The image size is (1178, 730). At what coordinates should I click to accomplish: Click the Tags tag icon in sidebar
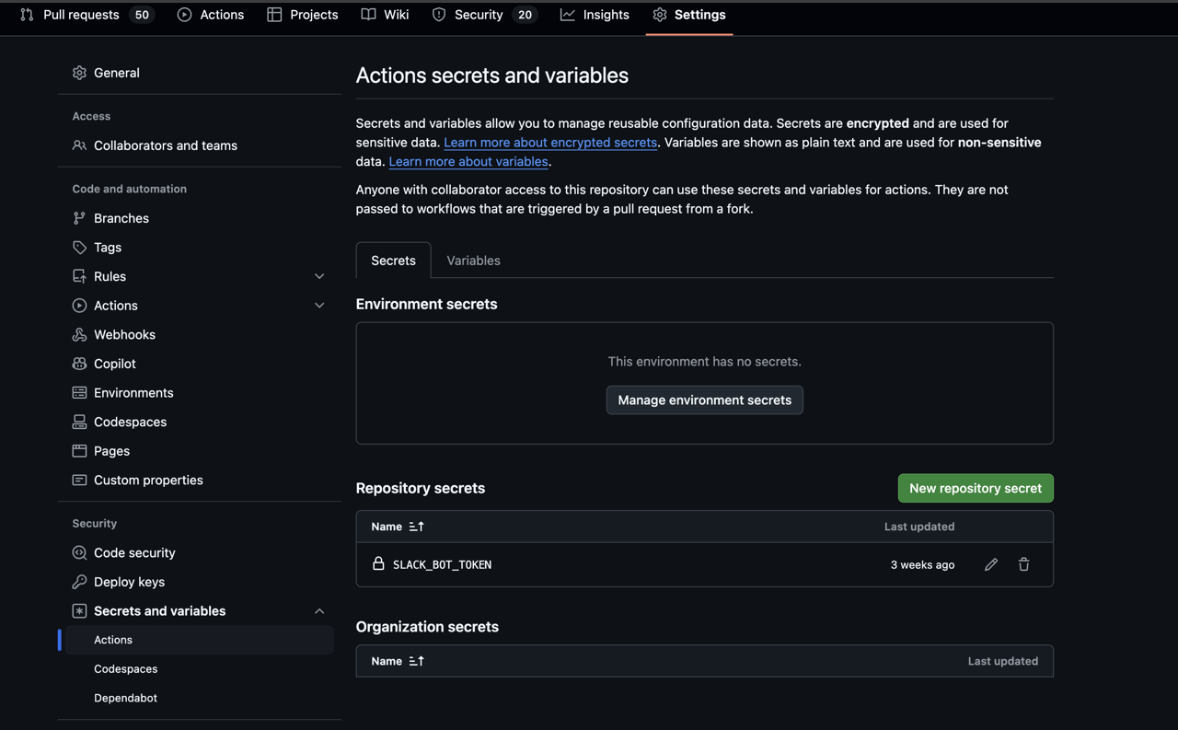(x=79, y=248)
